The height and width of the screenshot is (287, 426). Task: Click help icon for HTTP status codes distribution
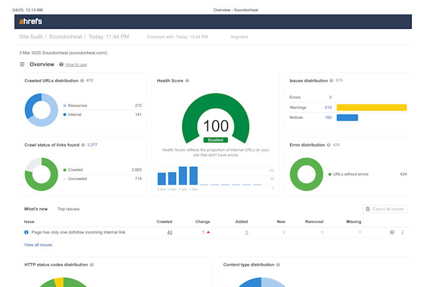click(x=92, y=264)
